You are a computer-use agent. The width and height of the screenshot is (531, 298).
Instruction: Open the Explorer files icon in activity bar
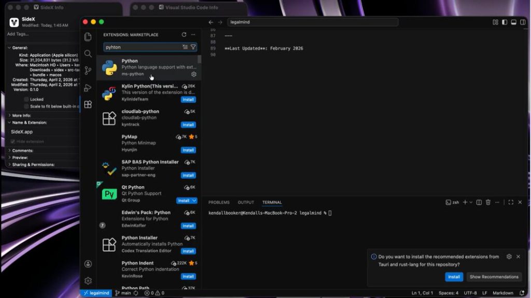[x=88, y=37]
